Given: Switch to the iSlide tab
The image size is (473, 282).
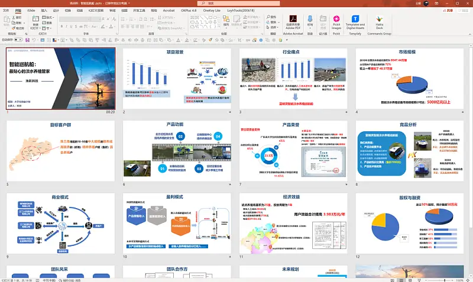Looking at the screenshot, I should point(31,11).
